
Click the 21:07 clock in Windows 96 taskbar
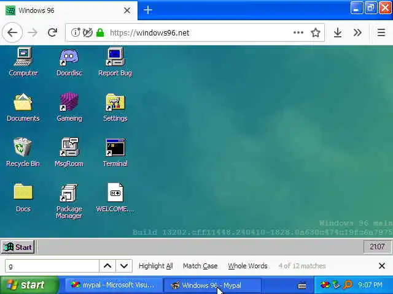click(x=377, y=247)
